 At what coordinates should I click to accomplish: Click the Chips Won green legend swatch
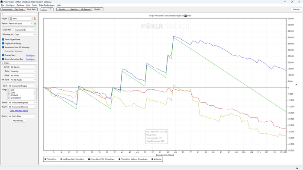(45, 159)
